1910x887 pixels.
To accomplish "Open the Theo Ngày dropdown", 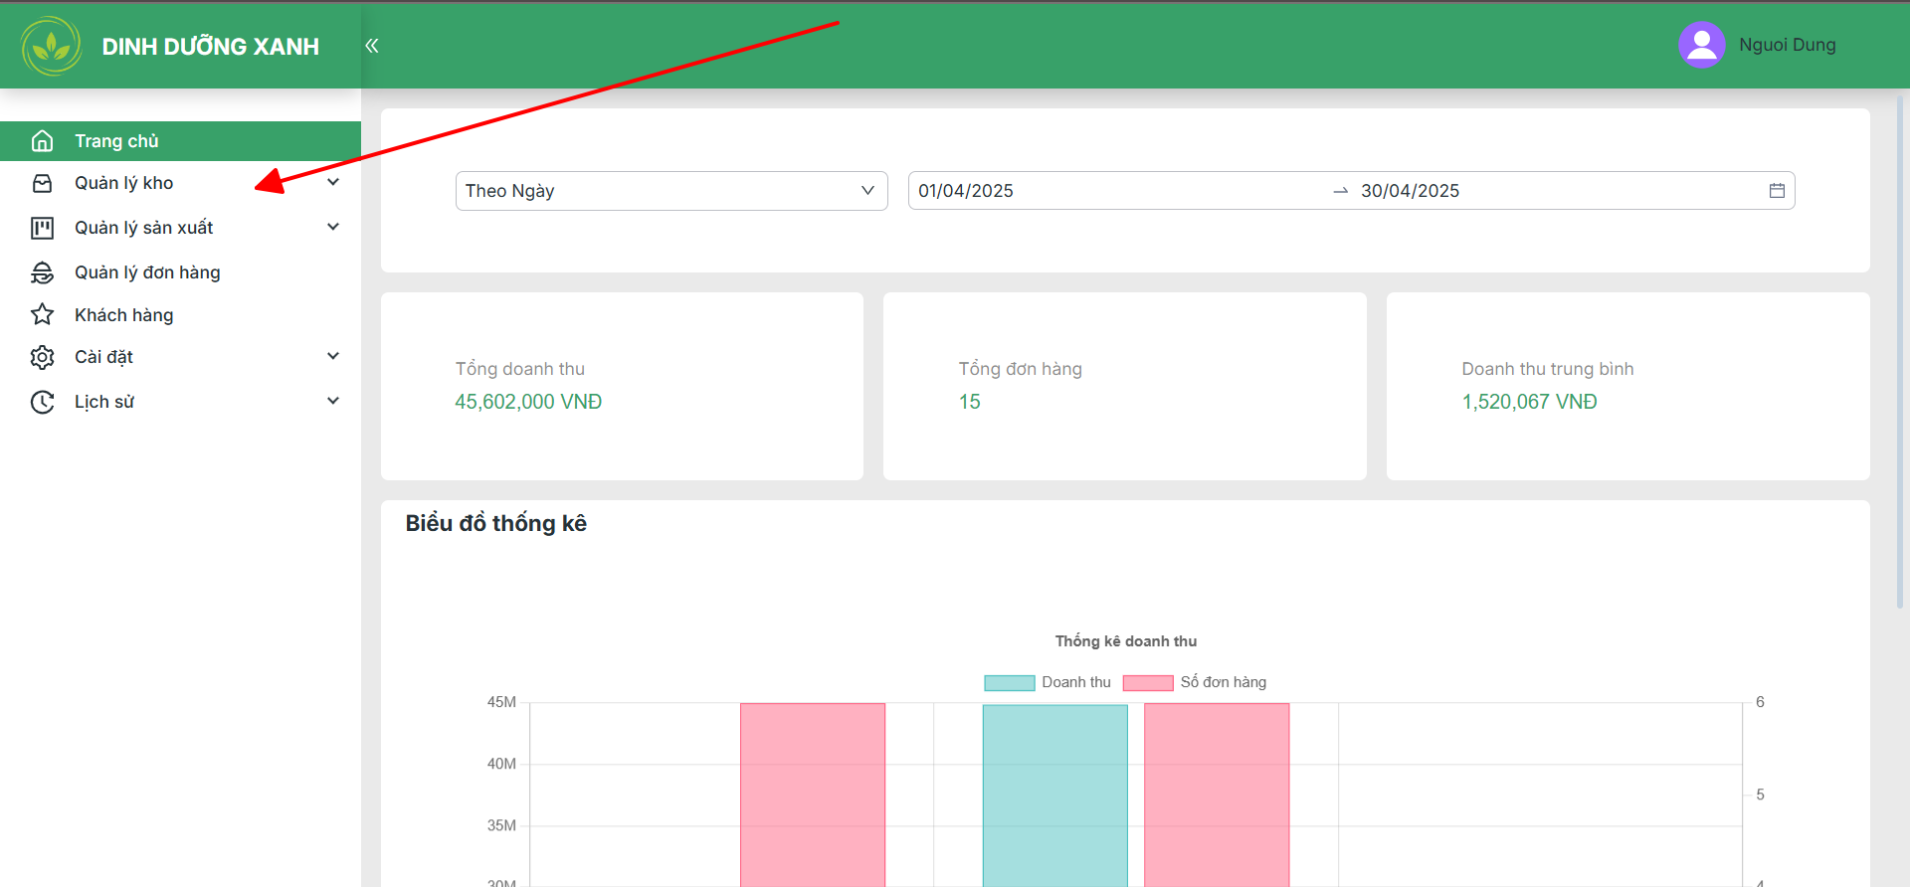I will (x=671, y=191).
